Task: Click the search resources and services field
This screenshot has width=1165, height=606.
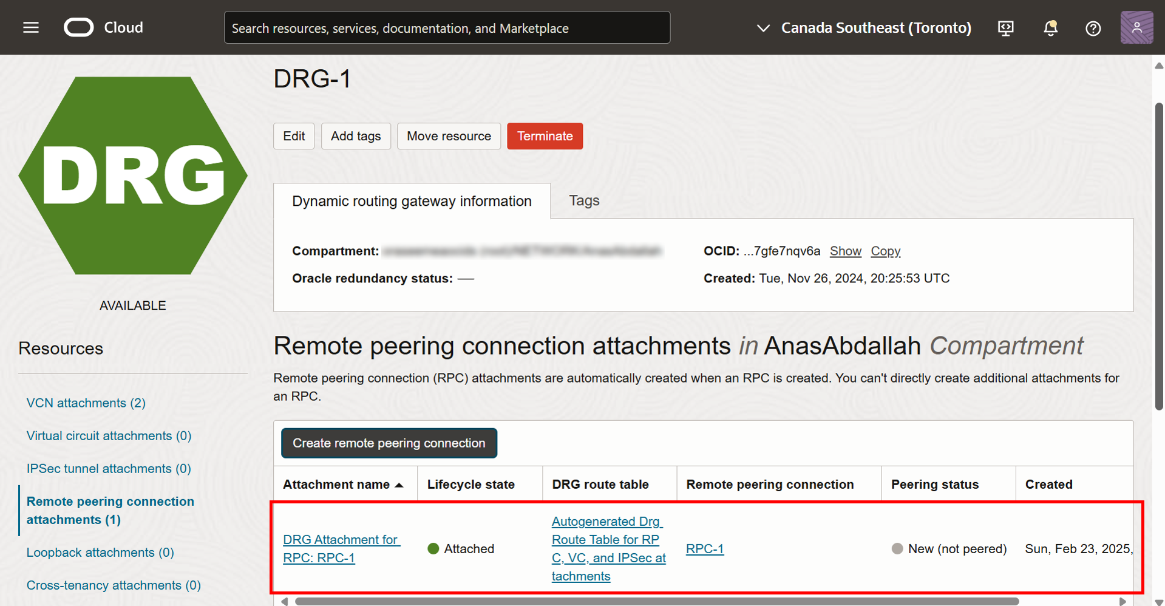Action: [x=447, y=27]
